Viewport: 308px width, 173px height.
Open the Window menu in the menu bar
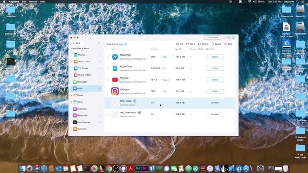point(33,2)
